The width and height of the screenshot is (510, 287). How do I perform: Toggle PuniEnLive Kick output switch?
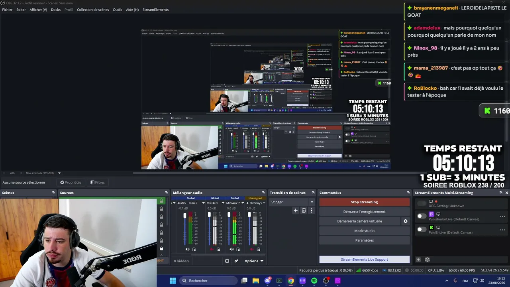pos(422,229)
